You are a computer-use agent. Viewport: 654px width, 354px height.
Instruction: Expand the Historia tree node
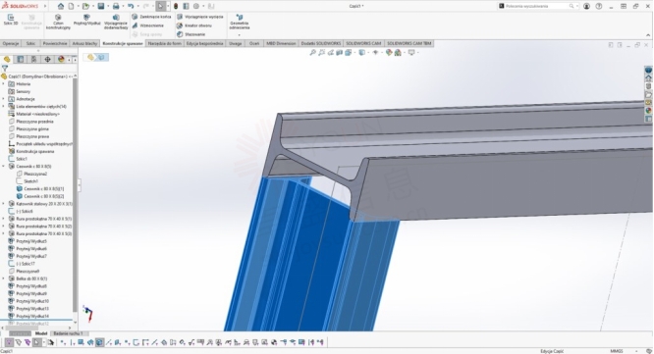tap(4, 84)
